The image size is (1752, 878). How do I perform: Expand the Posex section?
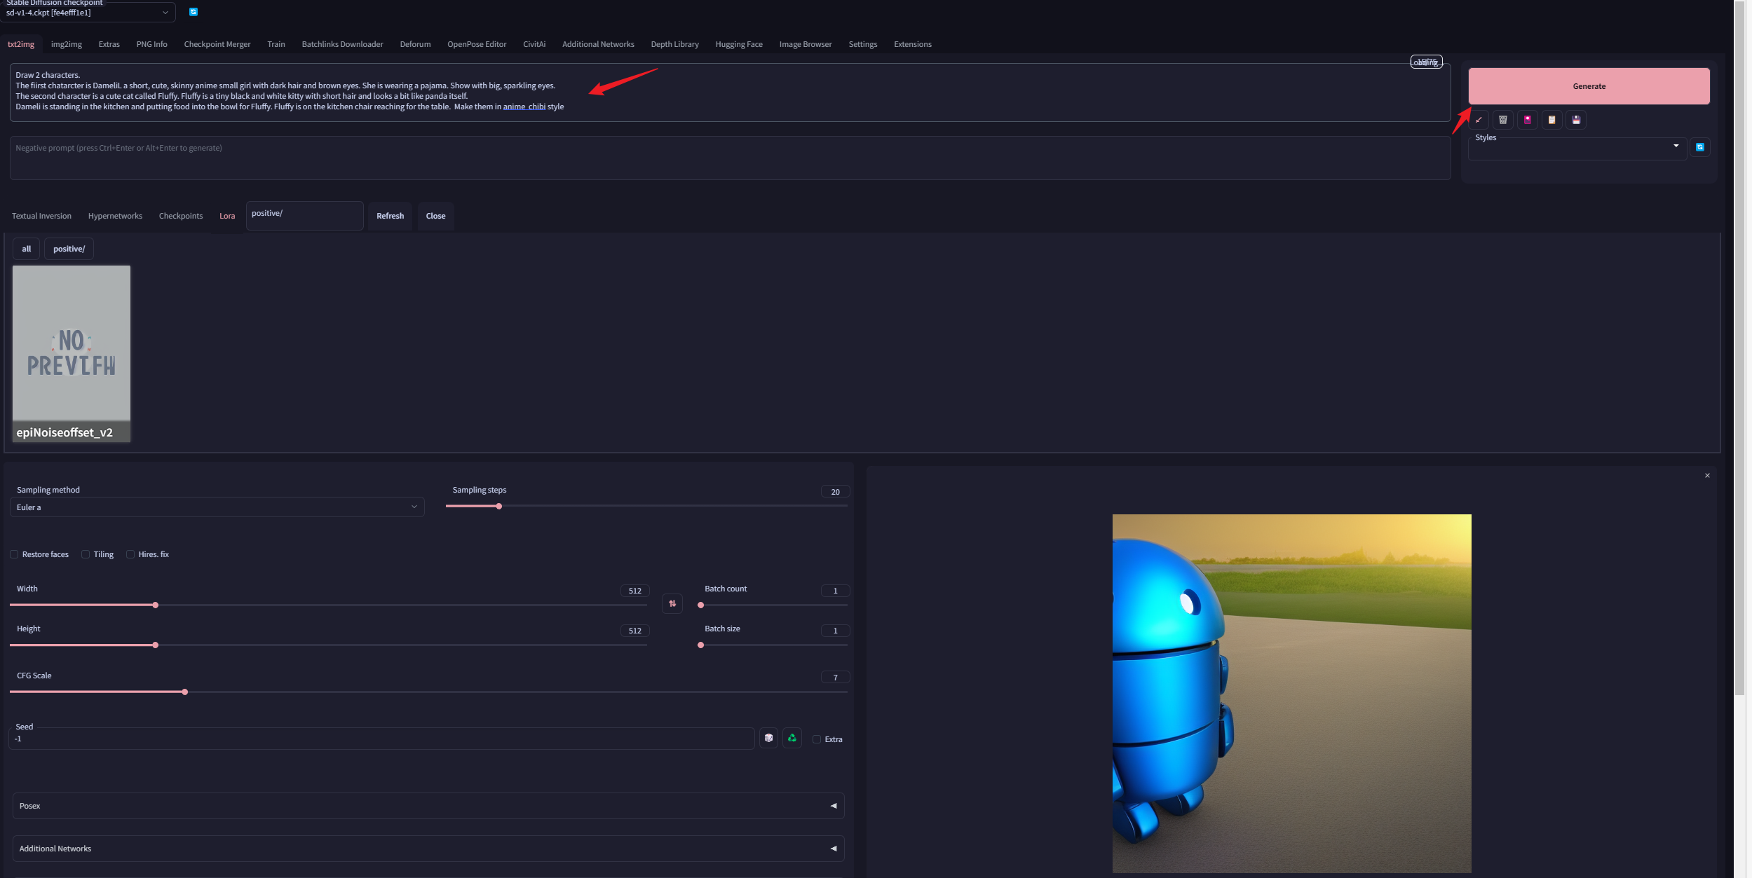coord(428,806)
